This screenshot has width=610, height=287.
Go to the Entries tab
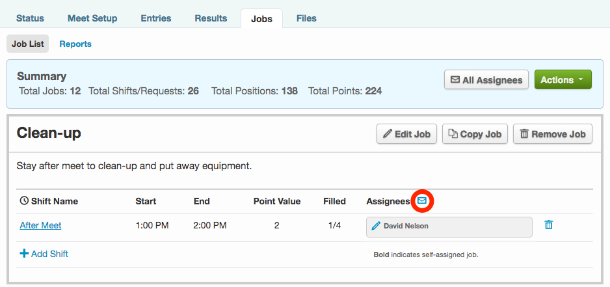click(x=156, y=18)
